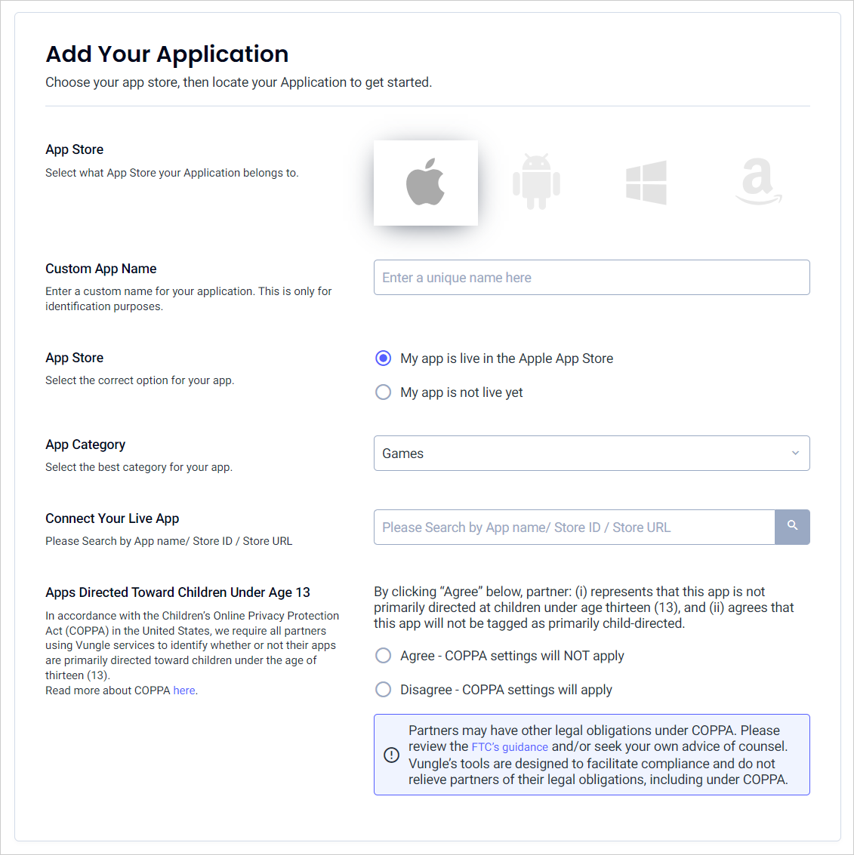854x855 pixels.
Task: Select Disagree - COPPA settings will apply
Action: (384, 690)
